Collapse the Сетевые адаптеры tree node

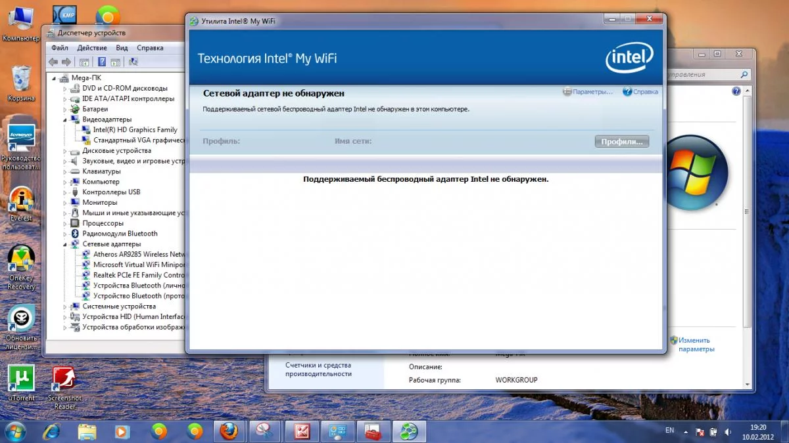[66, 244]
